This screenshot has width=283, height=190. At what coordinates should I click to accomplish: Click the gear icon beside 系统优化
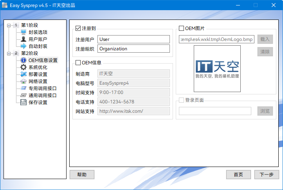coord(23,67)
